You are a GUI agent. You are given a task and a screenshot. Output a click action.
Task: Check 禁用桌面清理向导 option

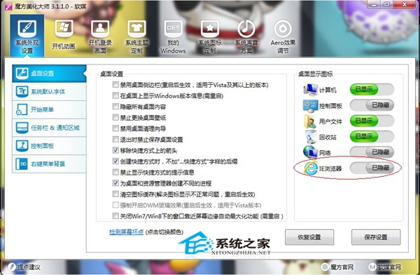115,128
